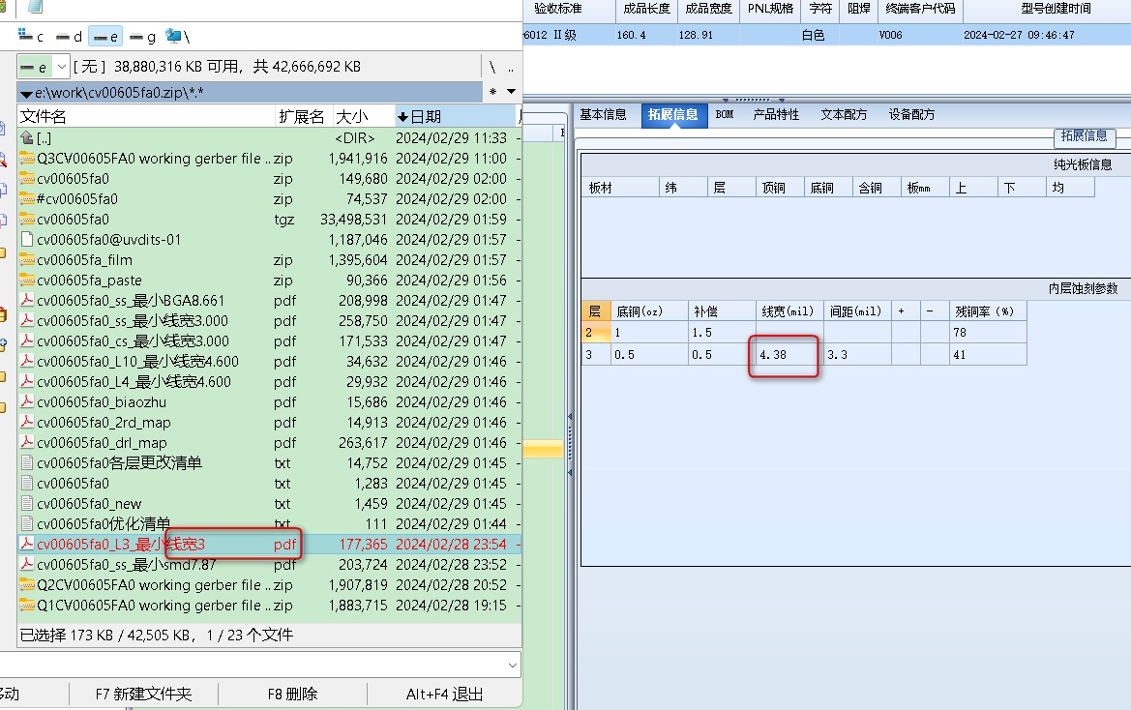Click 残铜率 cell value 78
Viewport: 1131px width, 710px height.
tap(988, 333)
